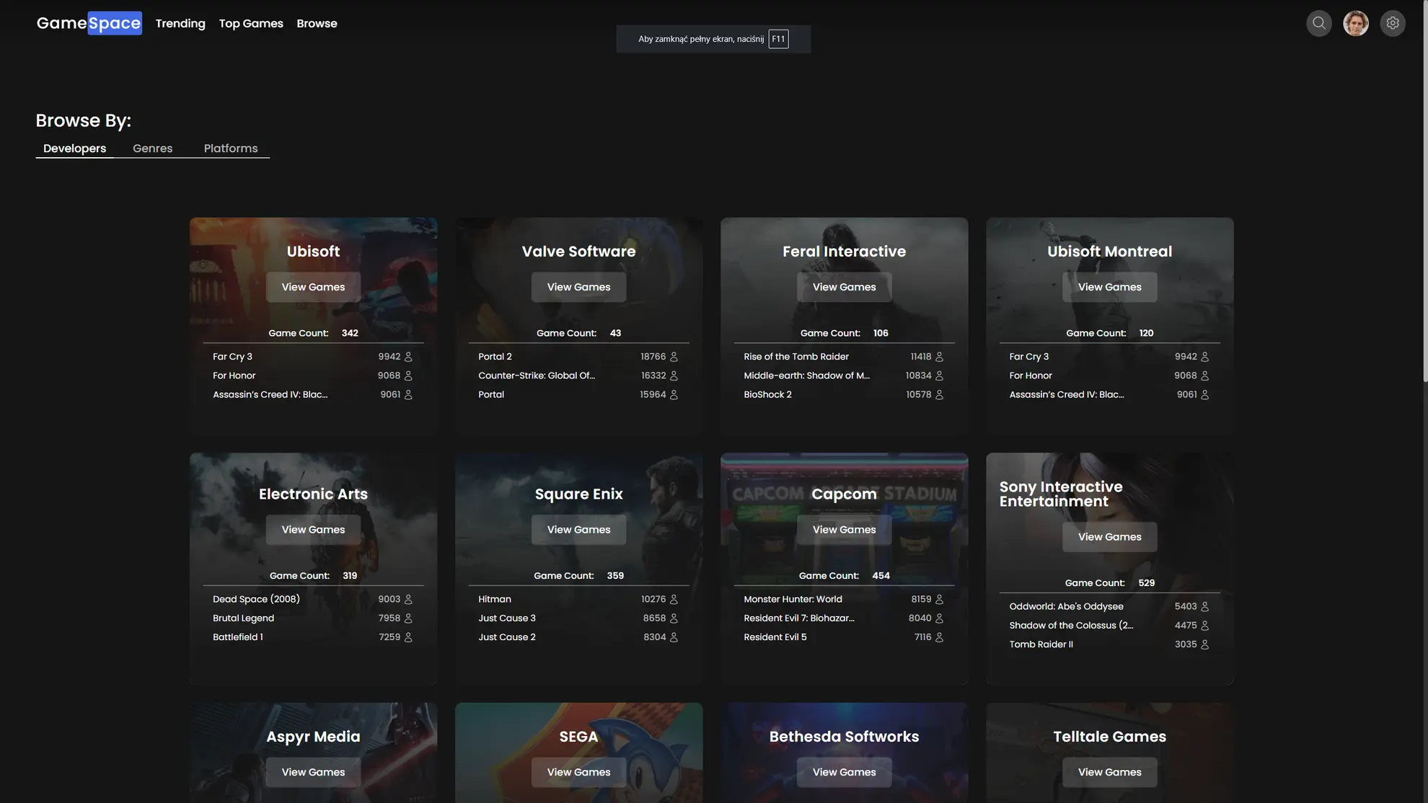Click player icon next to BioShock 2
The width and height of the screenshot is (1428, 803).
tap(939, 395)
